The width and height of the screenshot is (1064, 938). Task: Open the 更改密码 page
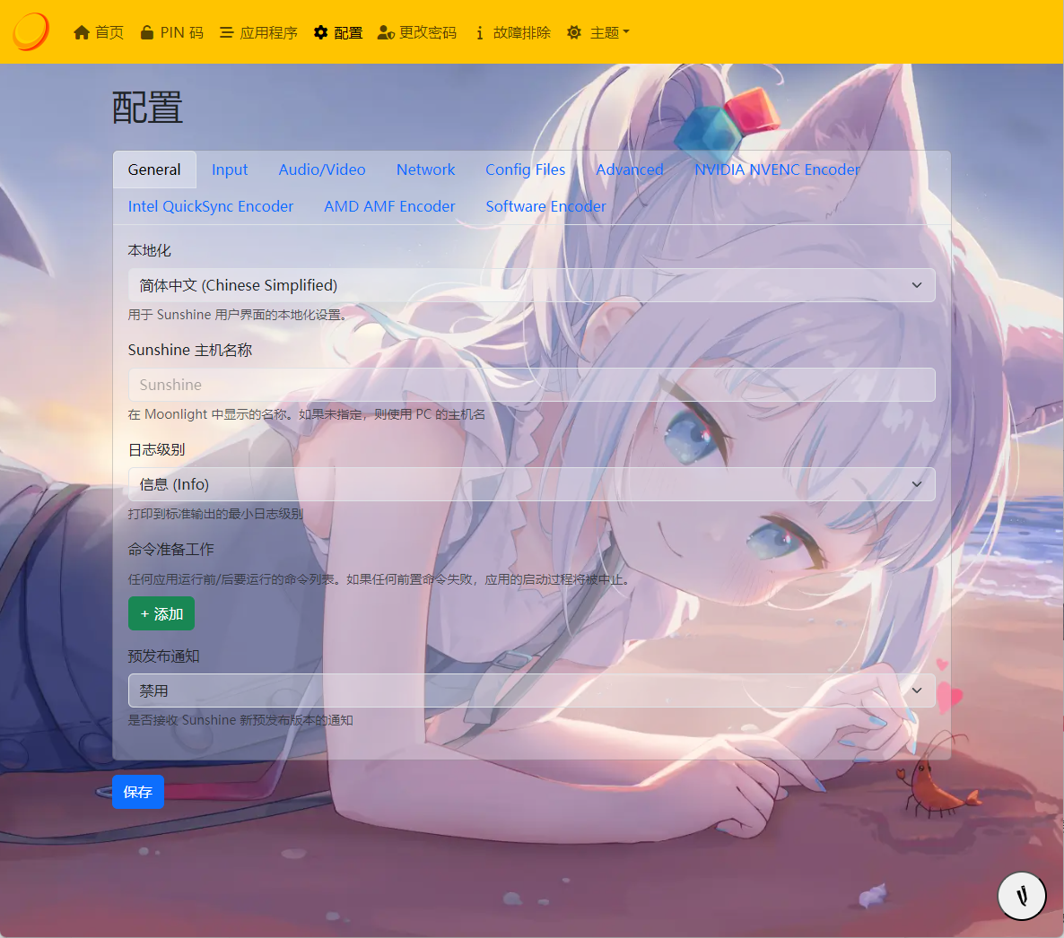tap(417, 32)
